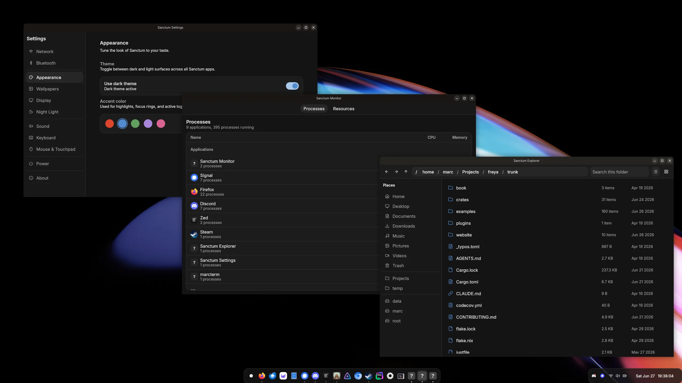Open Sound settings

55,126
